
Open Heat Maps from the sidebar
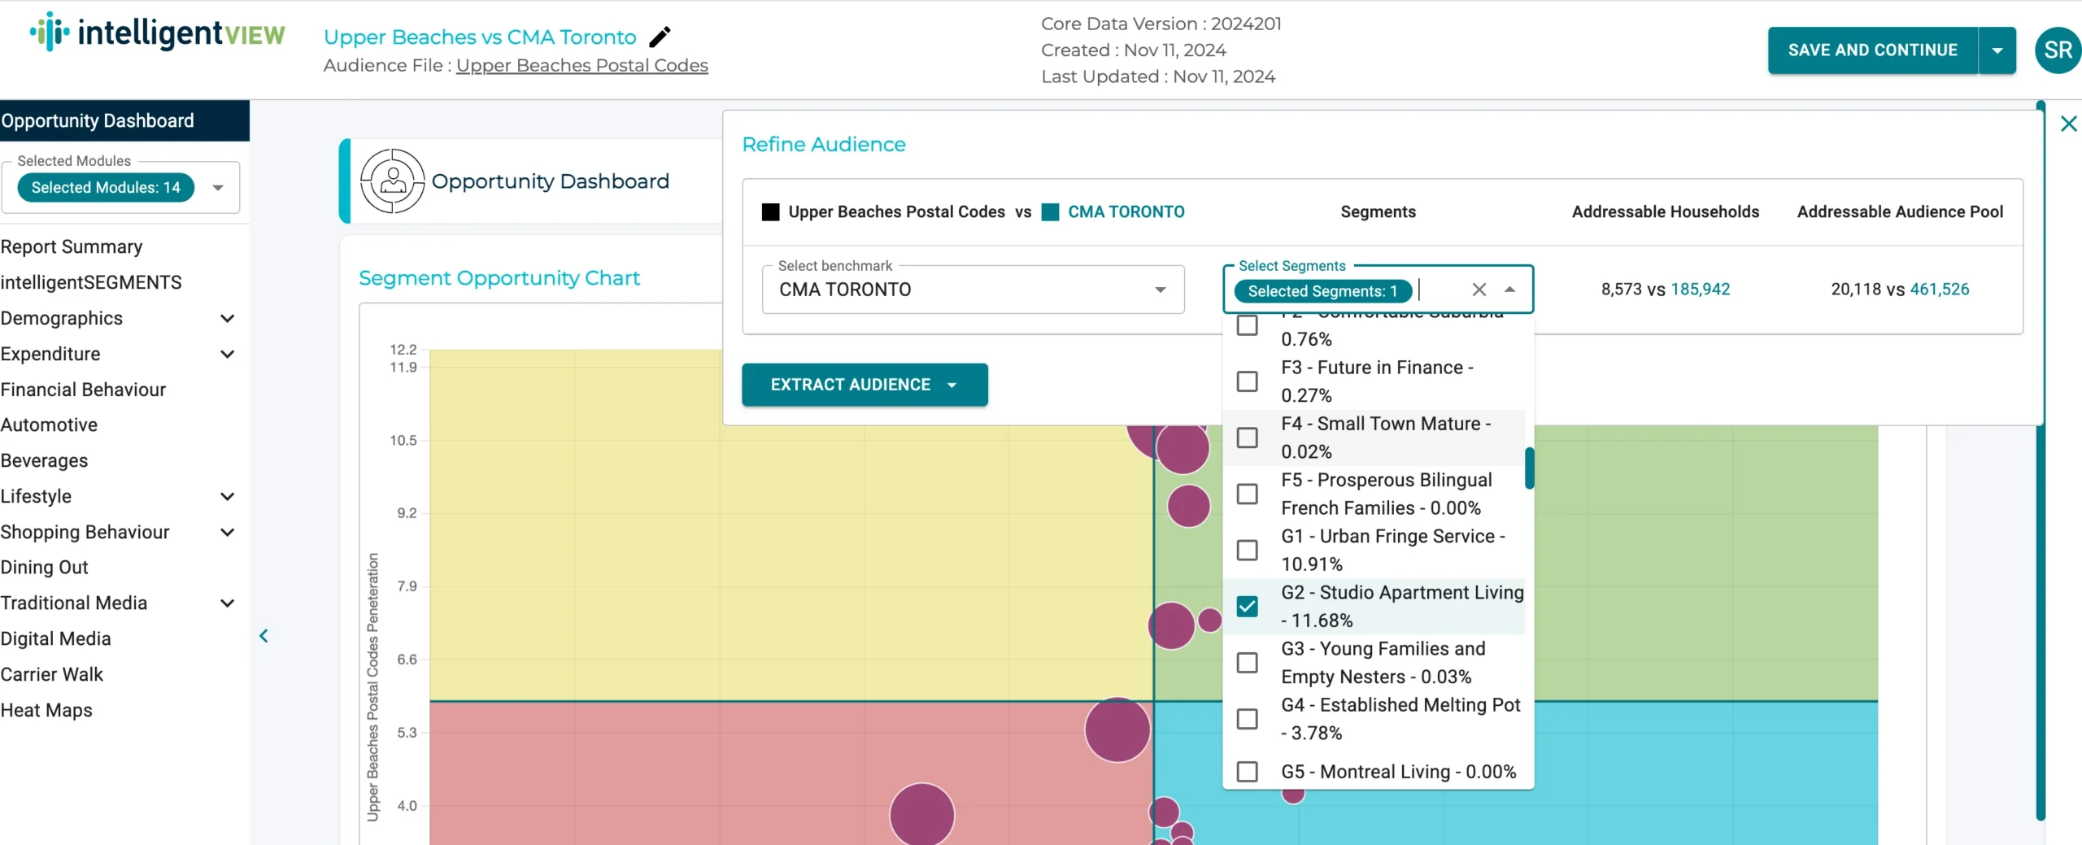tap(46, 710)
